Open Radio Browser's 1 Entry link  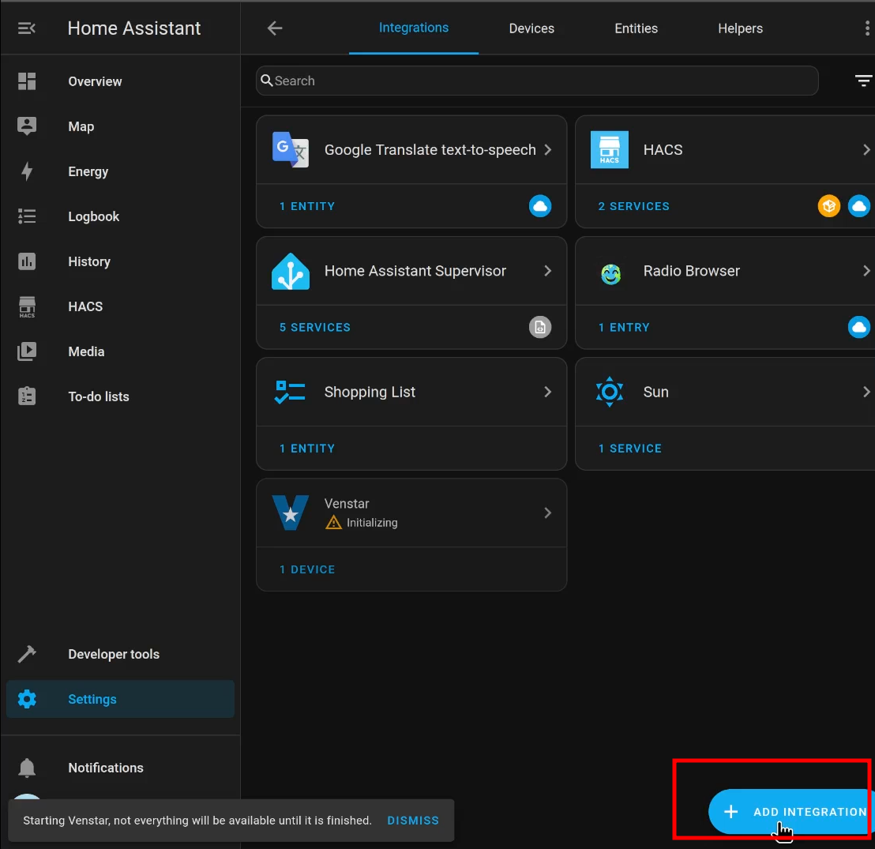pos(624,327)
